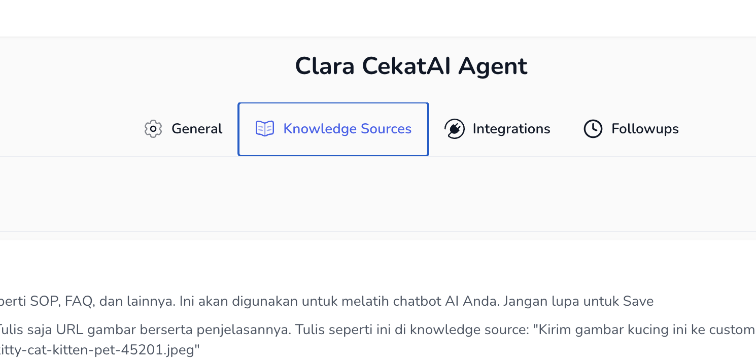
Task: Click the word "Clara" in the heading
Action: (325, 66)
